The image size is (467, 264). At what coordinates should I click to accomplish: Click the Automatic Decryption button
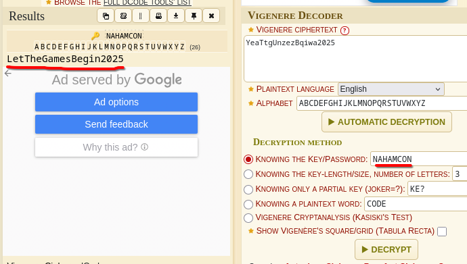386,122
